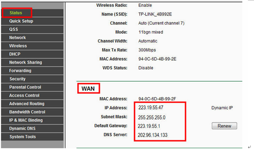Click the WAN IP address value 223.19.55.47
The image size is (254, 150).
[151, 108]
